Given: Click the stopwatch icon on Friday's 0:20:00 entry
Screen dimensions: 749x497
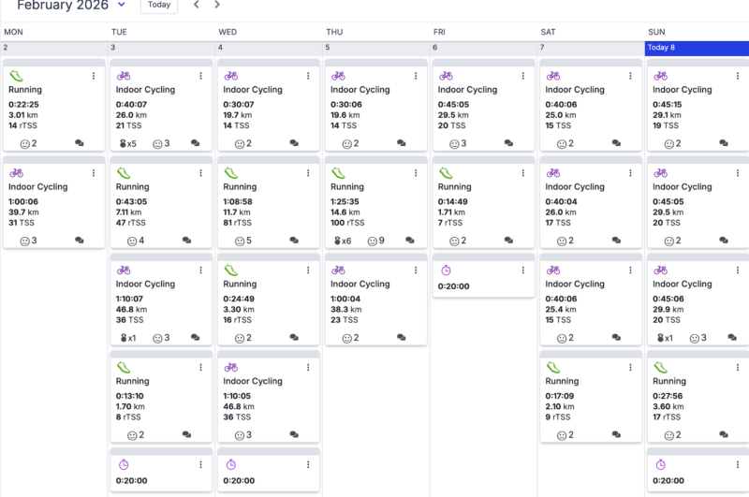Looking at the screenshot, I should (x=446, y=270).
